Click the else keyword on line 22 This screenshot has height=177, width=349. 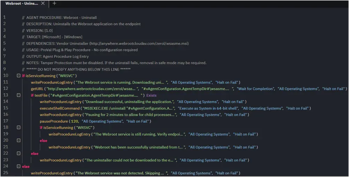point(35,153)
